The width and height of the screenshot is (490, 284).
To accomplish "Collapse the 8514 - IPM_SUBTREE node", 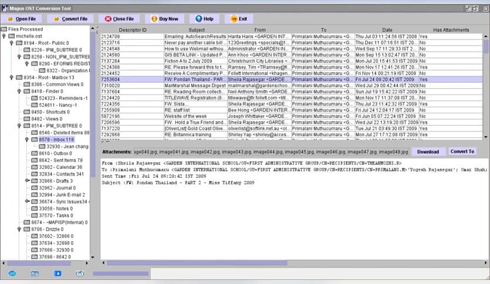I will [x=19, y=126].
